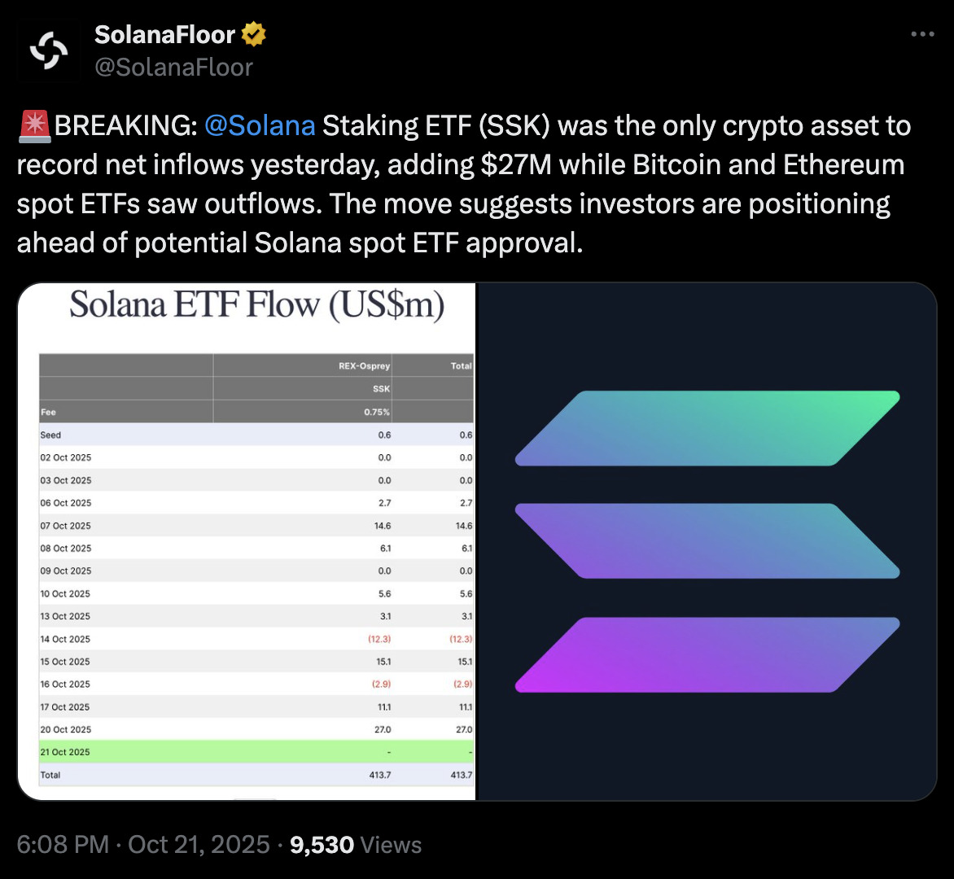
Task: Click the gold verified badge
Action: point(253,34)
